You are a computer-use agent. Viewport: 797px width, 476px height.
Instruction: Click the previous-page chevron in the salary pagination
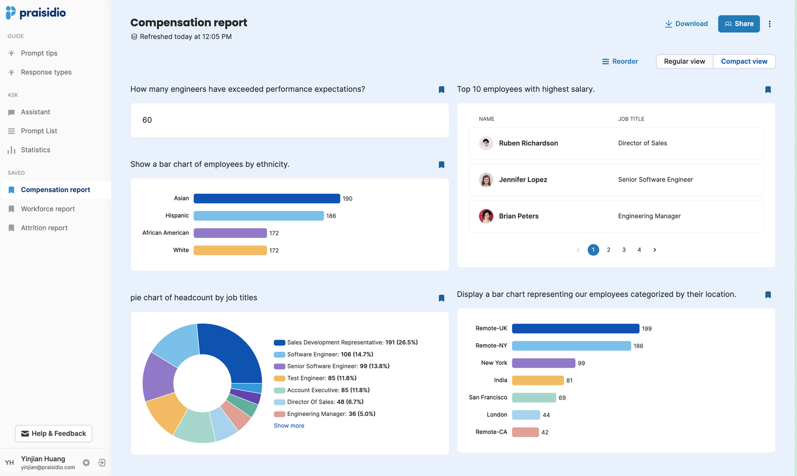tap(578, 250)
